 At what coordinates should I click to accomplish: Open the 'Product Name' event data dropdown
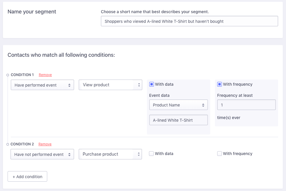[x=178, y=105]
